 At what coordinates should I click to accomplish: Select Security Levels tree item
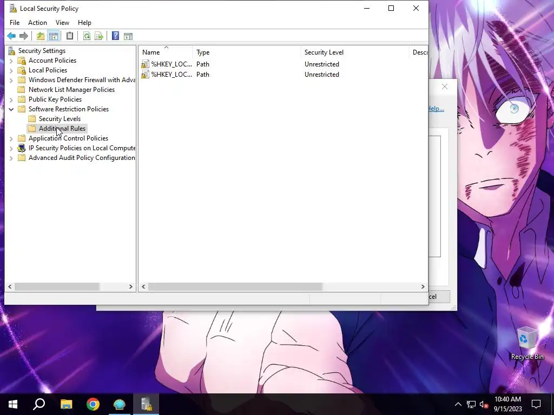60,119
